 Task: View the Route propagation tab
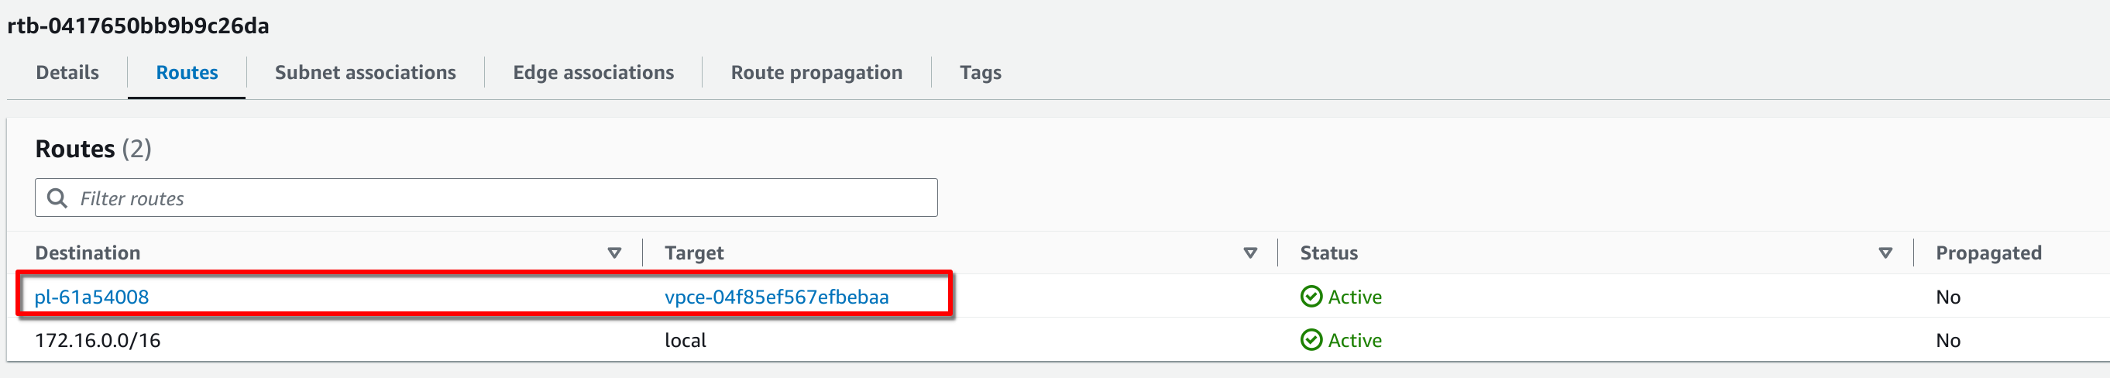[816, 73]
